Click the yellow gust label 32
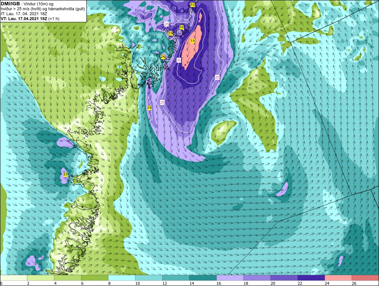Viewport: 379px width, 286px height. (182, 27)
